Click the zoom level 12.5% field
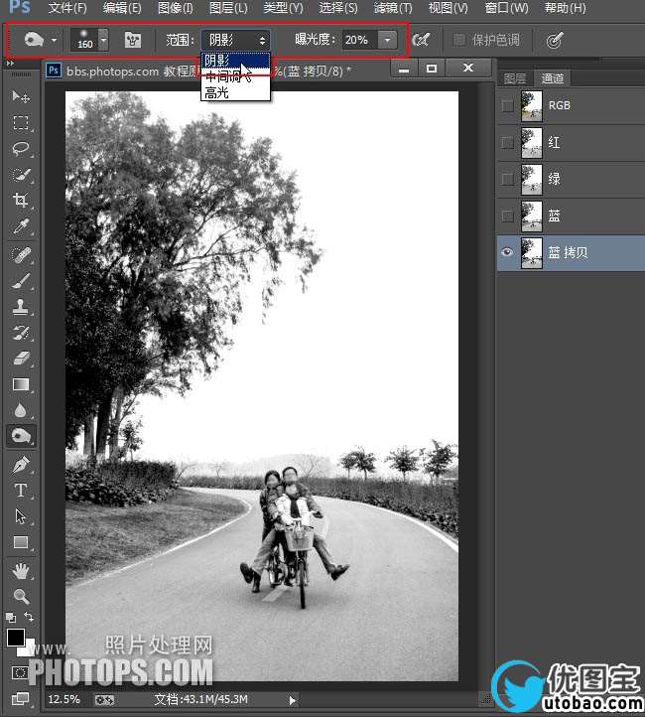Viewport: 645px width, 717px height. (x=64, y=700)
